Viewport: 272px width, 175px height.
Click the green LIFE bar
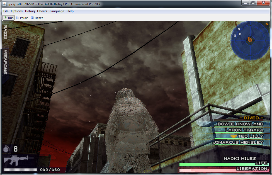tap(224, 165)
